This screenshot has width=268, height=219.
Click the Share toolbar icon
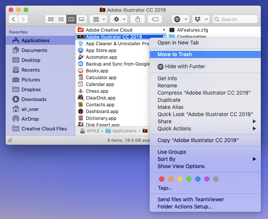(138, 19)
